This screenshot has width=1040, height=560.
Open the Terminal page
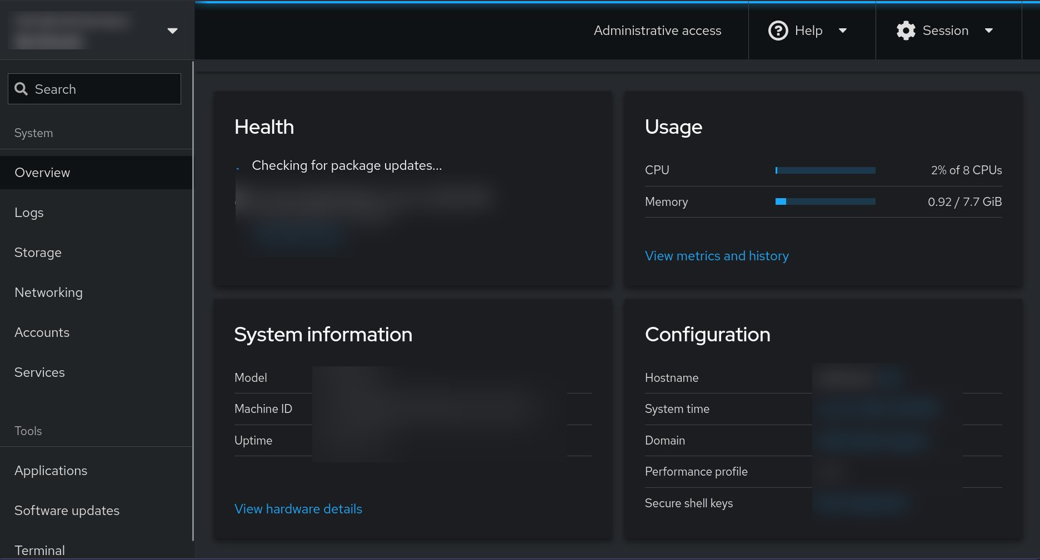coord(97,549)
